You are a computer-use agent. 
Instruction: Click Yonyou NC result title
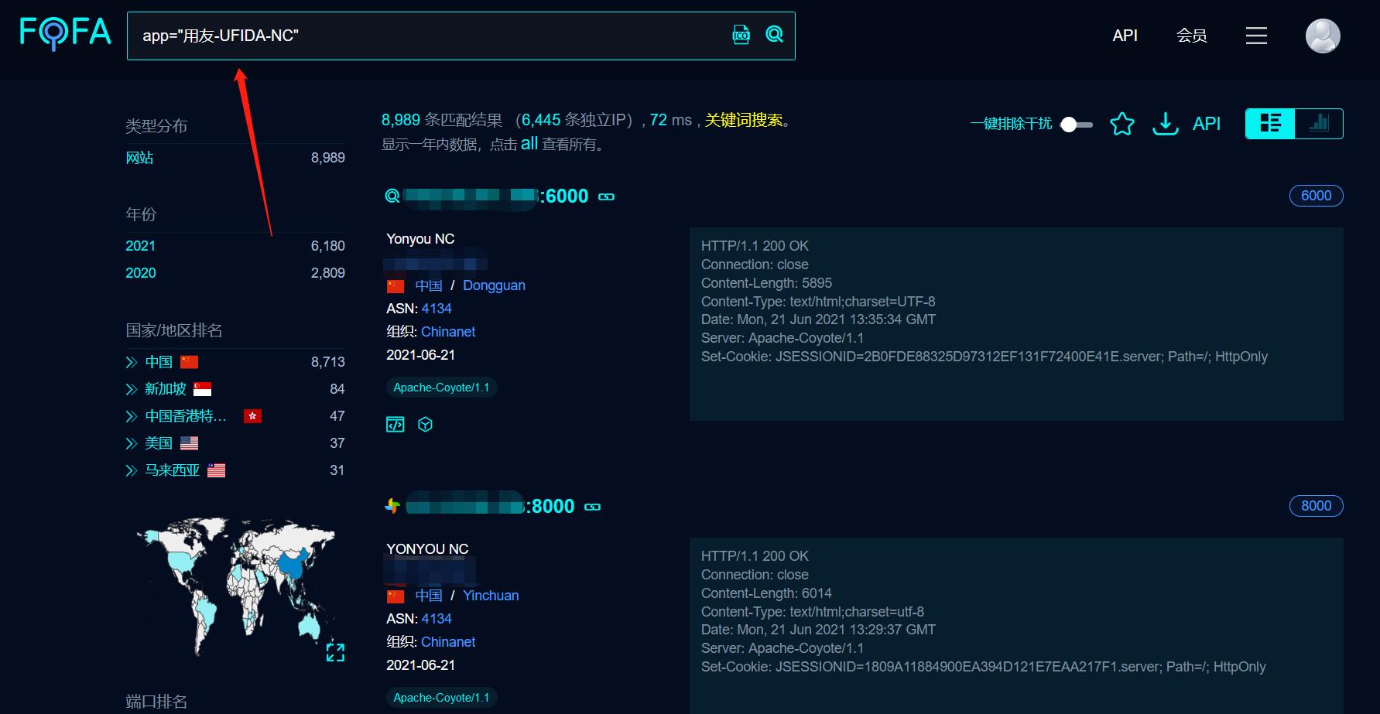pos(420,239)
